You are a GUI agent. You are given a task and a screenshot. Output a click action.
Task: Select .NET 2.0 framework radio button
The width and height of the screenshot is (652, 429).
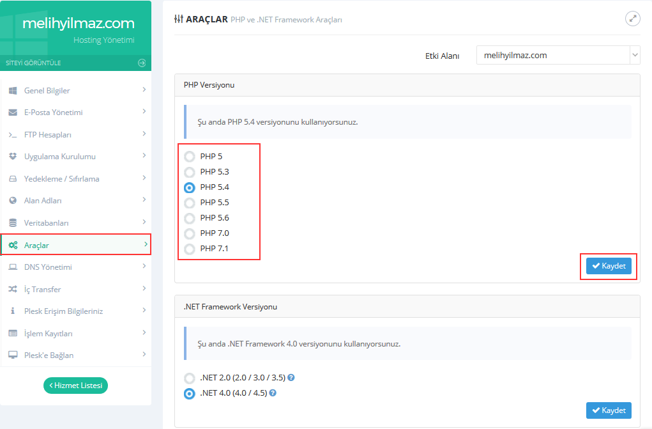click(190, 378)
